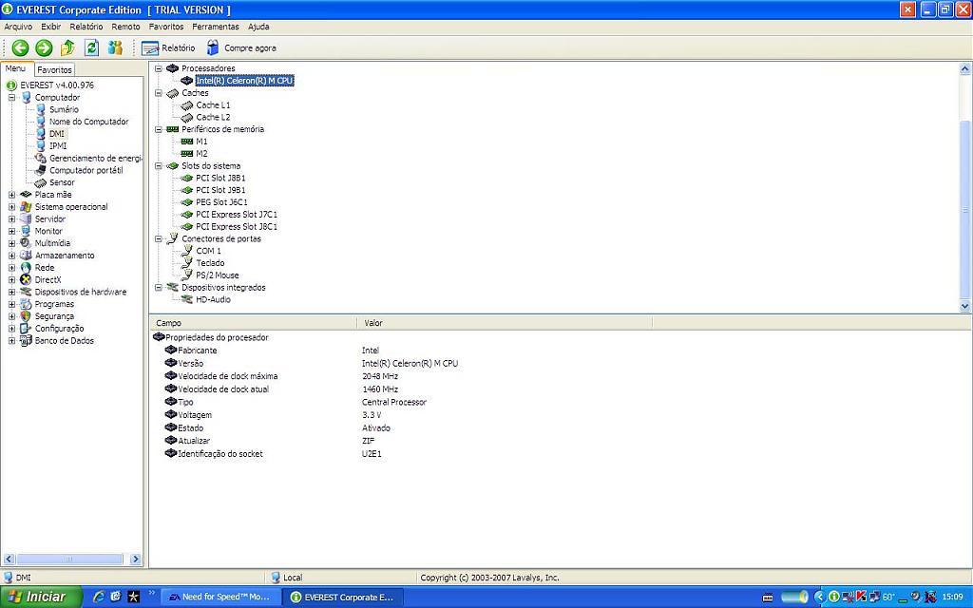The image size is (973, 608).
Task: Collapse the Slots do sistema group
Action: (x=159, y=166)
